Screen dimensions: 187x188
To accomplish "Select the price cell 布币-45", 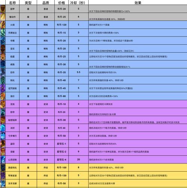I will [x=62, y=88].
